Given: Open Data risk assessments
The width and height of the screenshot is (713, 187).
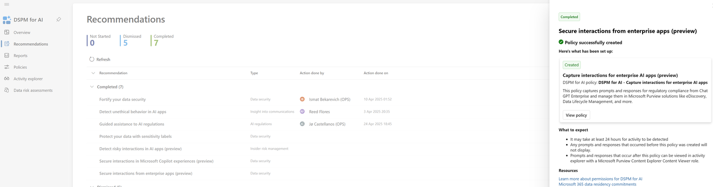Looking at the screenshot, I should tap(33, 90).
